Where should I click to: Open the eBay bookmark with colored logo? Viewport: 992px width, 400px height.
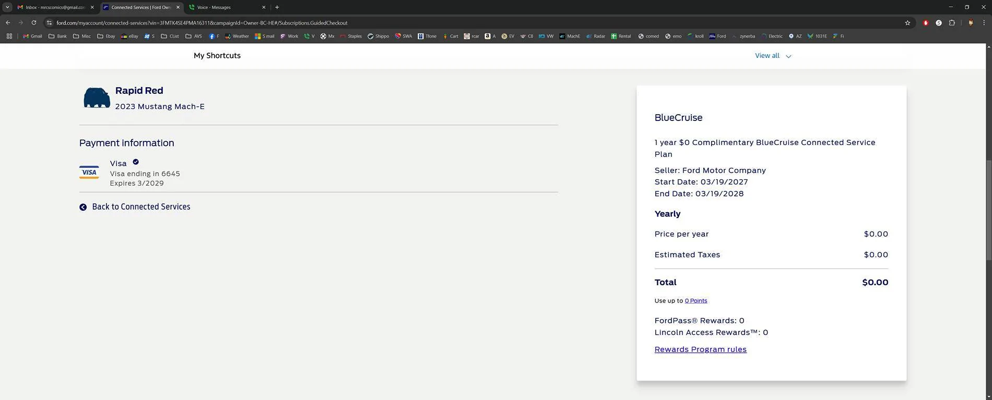129,37
